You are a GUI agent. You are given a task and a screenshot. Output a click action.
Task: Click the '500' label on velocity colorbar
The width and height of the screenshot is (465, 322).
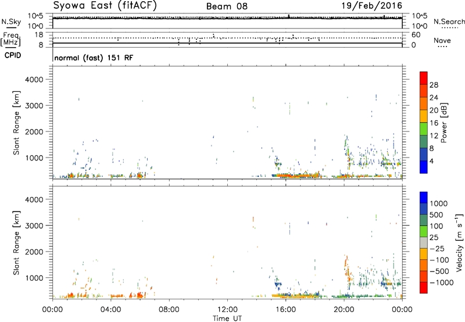coord(438,215)
